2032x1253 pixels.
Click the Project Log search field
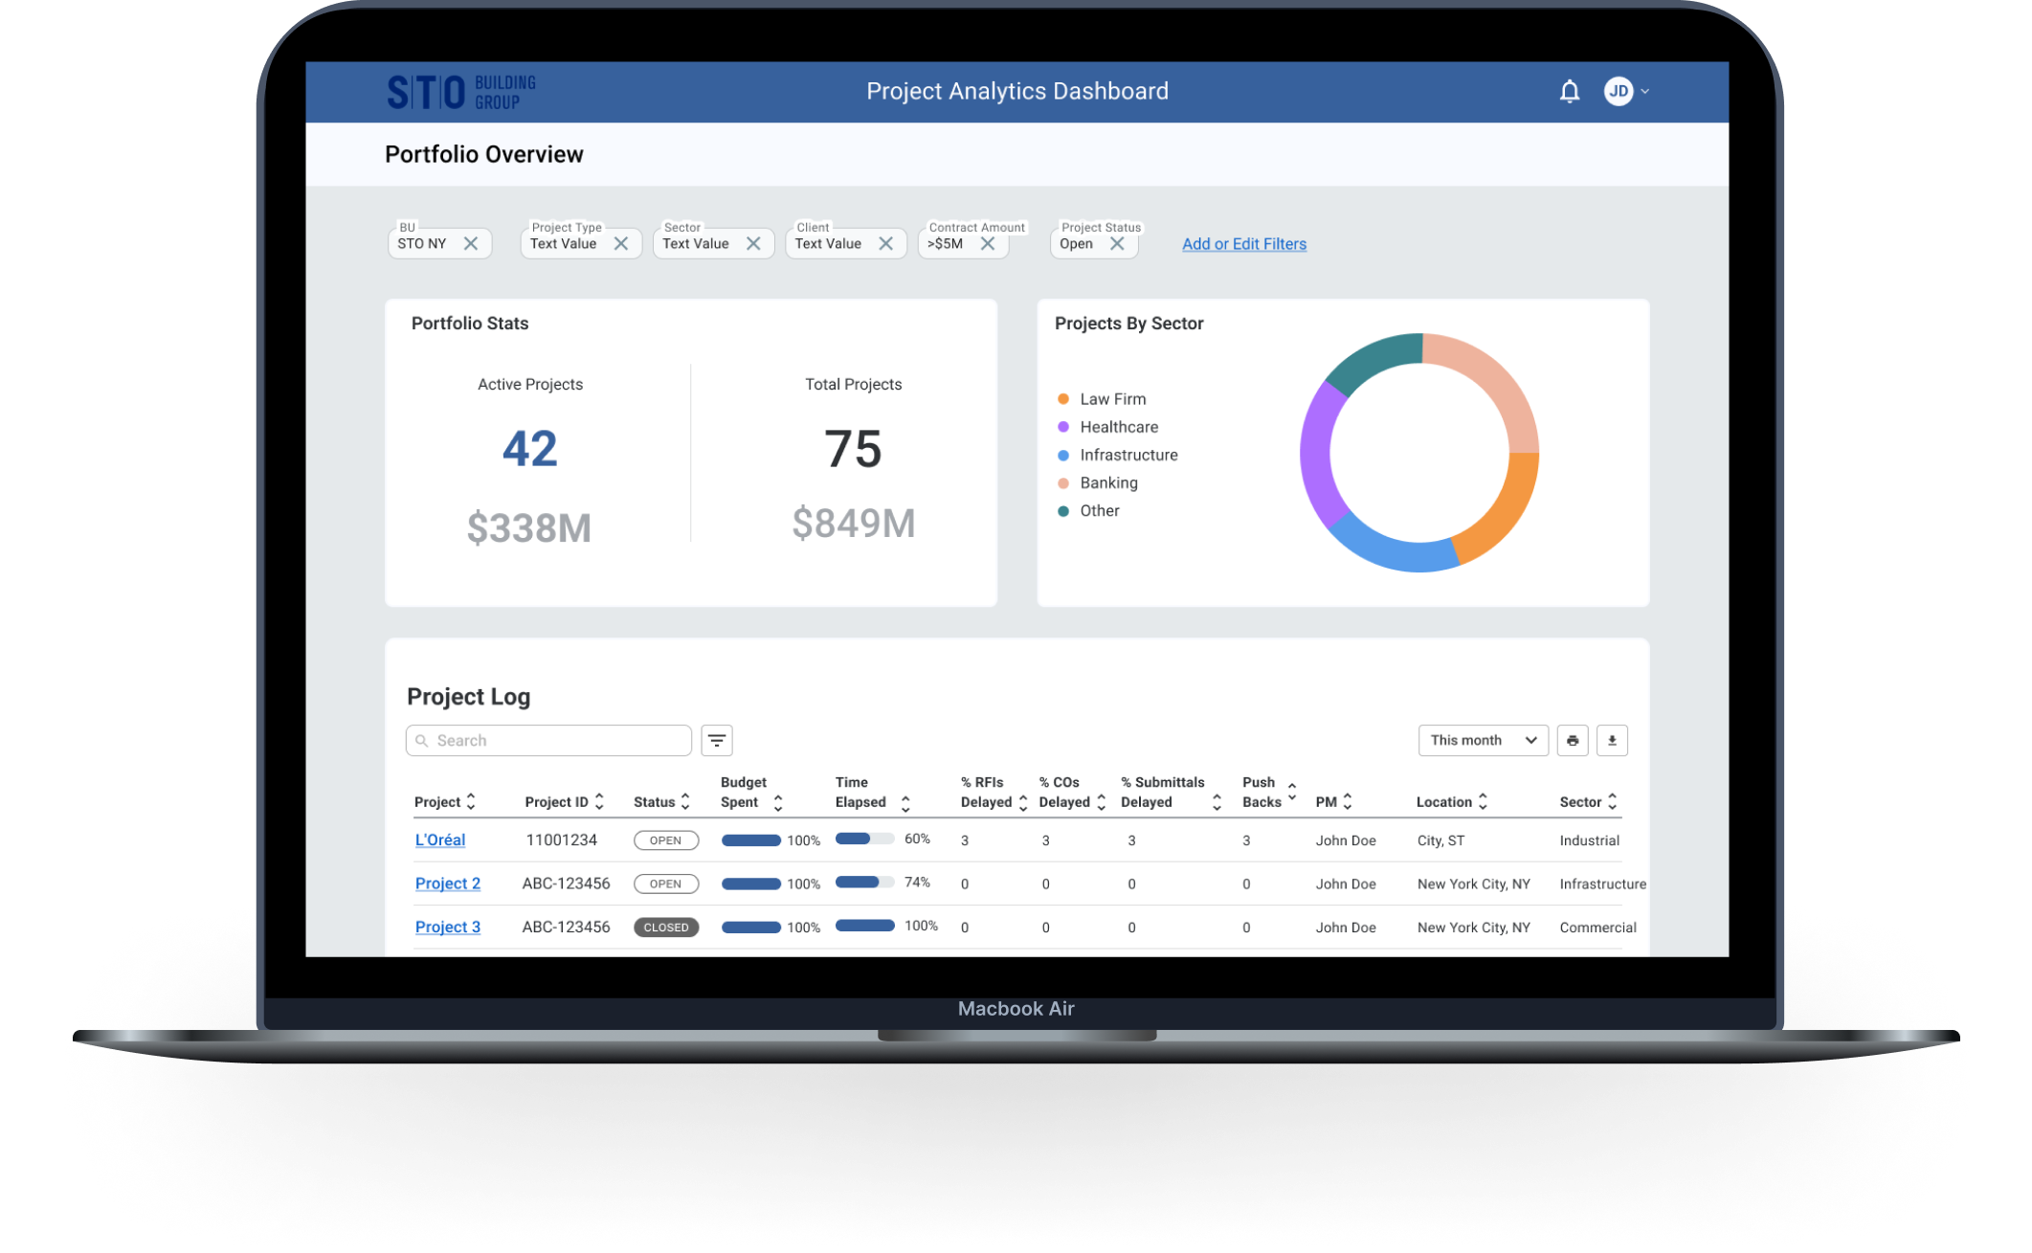pos(549,740)
